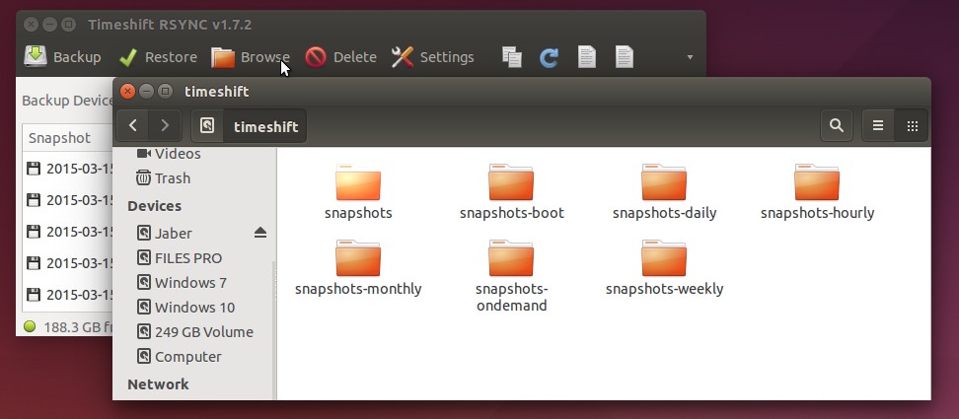Open the snapshots-ondemand folder
Viewport: 959px width, 419px height.
click(x=511, y=275)
